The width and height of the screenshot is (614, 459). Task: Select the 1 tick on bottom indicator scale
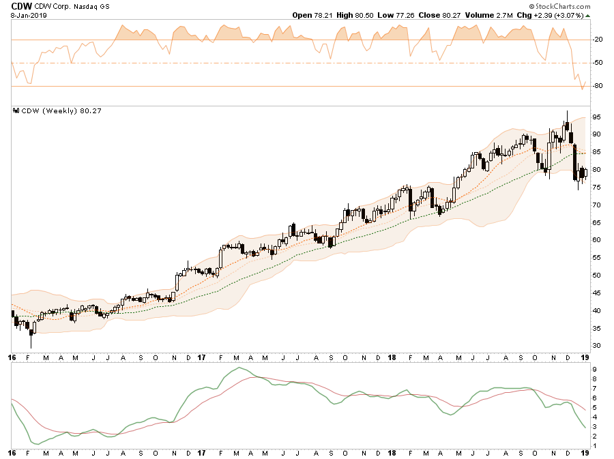click(594, 446)
